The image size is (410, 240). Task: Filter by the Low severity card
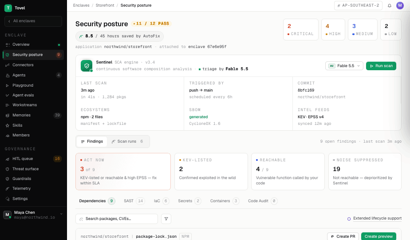tap(390, 30)
